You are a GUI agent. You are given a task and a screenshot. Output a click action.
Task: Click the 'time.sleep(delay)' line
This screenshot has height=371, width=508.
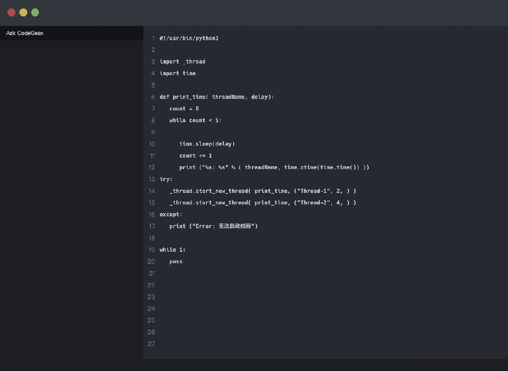[x=207, y=144]
